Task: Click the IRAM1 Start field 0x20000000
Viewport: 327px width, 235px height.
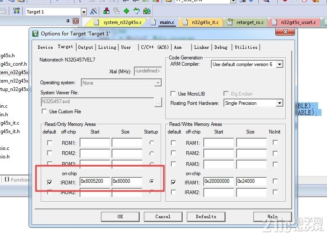Action: pyautogui.click(x=219, y=181)
